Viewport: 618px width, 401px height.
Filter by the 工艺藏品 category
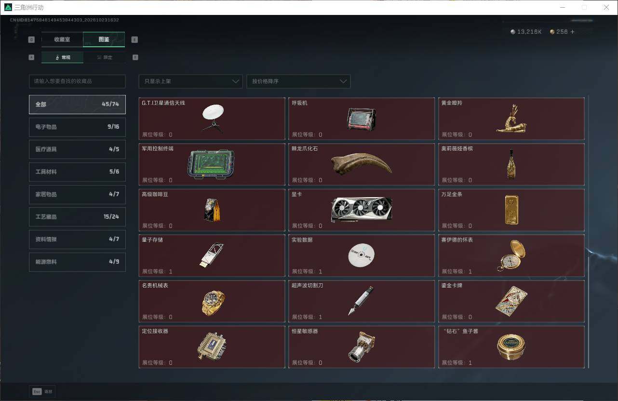click(x=77, y=217)
